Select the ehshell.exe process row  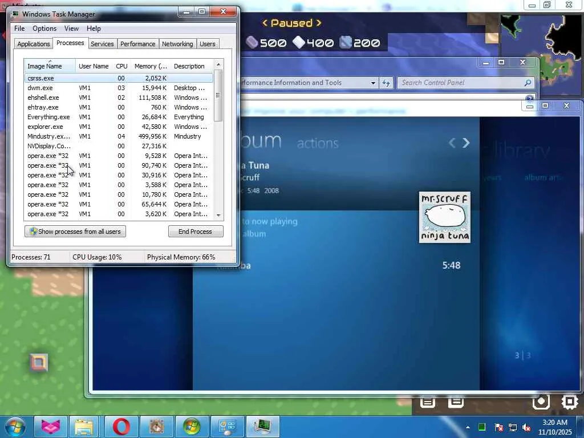[119, 98]
